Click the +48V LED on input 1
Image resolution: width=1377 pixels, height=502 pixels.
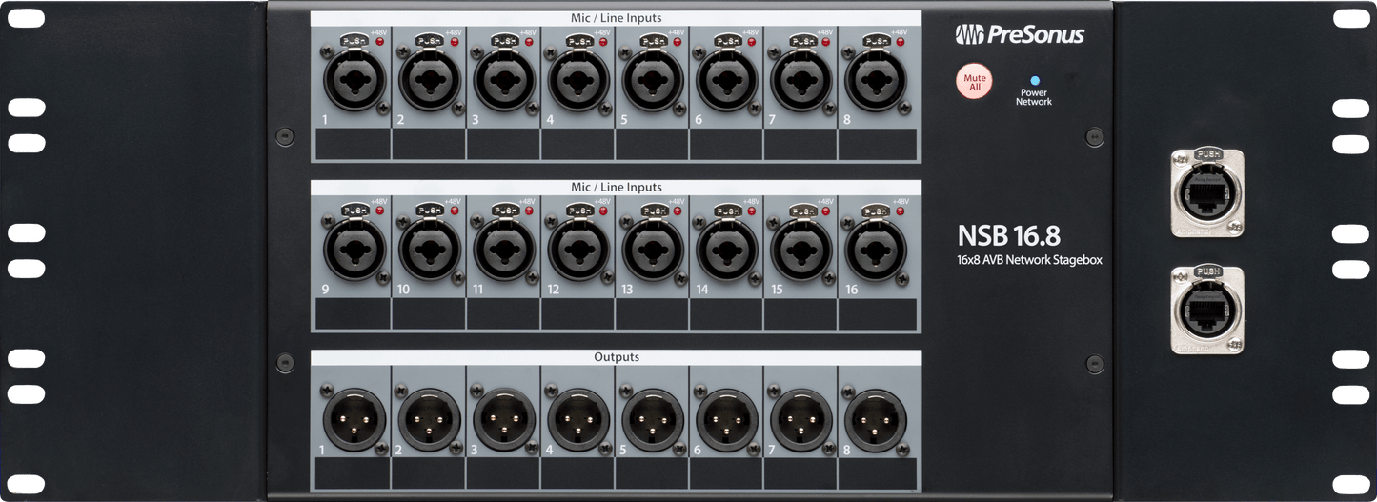(379, 43)
